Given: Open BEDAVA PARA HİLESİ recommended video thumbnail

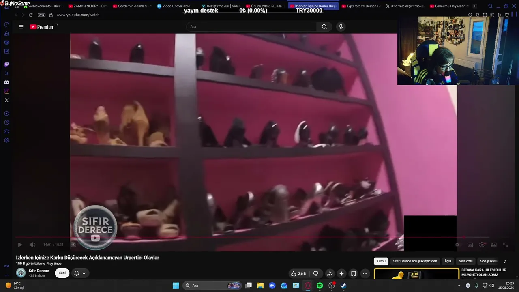Looking at the screenshot, I should click(x=416, y=274).
